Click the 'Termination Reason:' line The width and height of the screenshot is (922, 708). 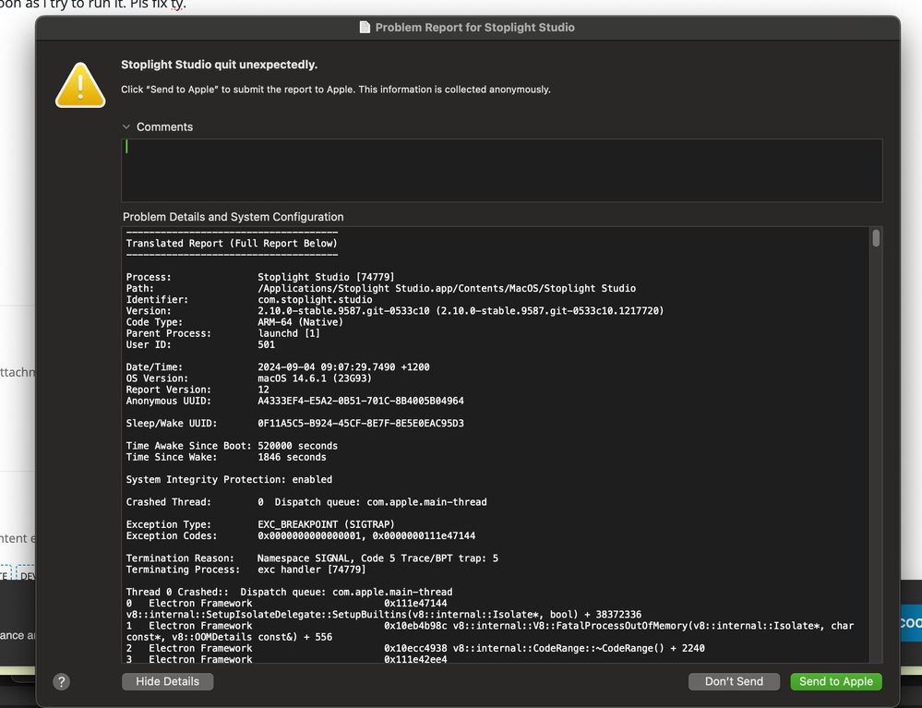point(312,558)
